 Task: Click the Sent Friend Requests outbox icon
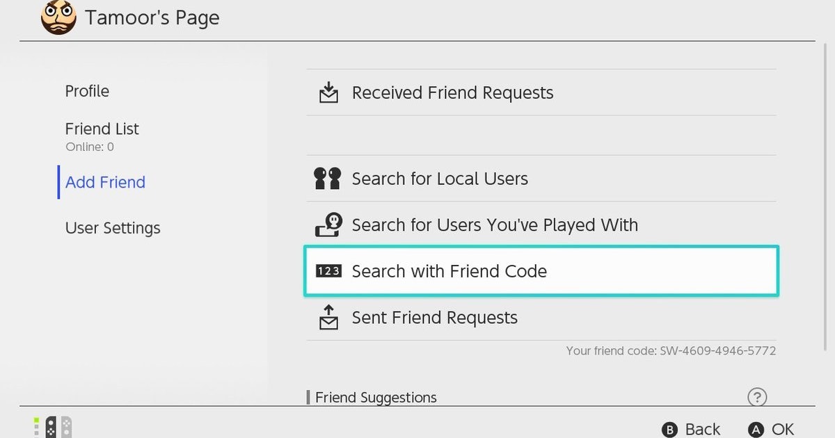click(x=328, y=318)
